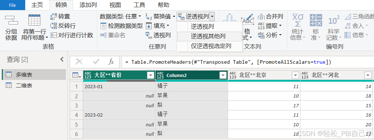Open the 分析 dropdown
The image size is (374, 140).
coord(270,35)
